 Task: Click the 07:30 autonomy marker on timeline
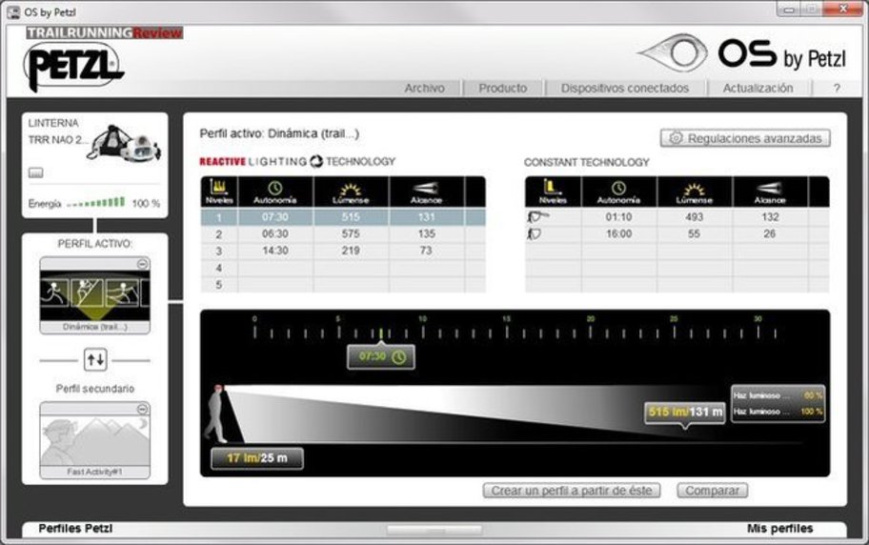click(x=381, y=357)
